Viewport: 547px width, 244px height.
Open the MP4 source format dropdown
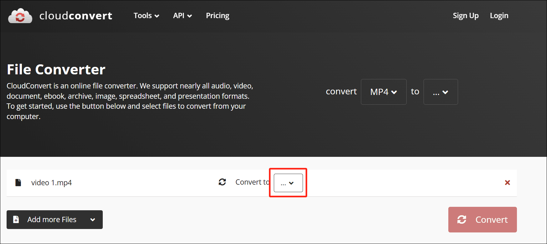(383, 92)
